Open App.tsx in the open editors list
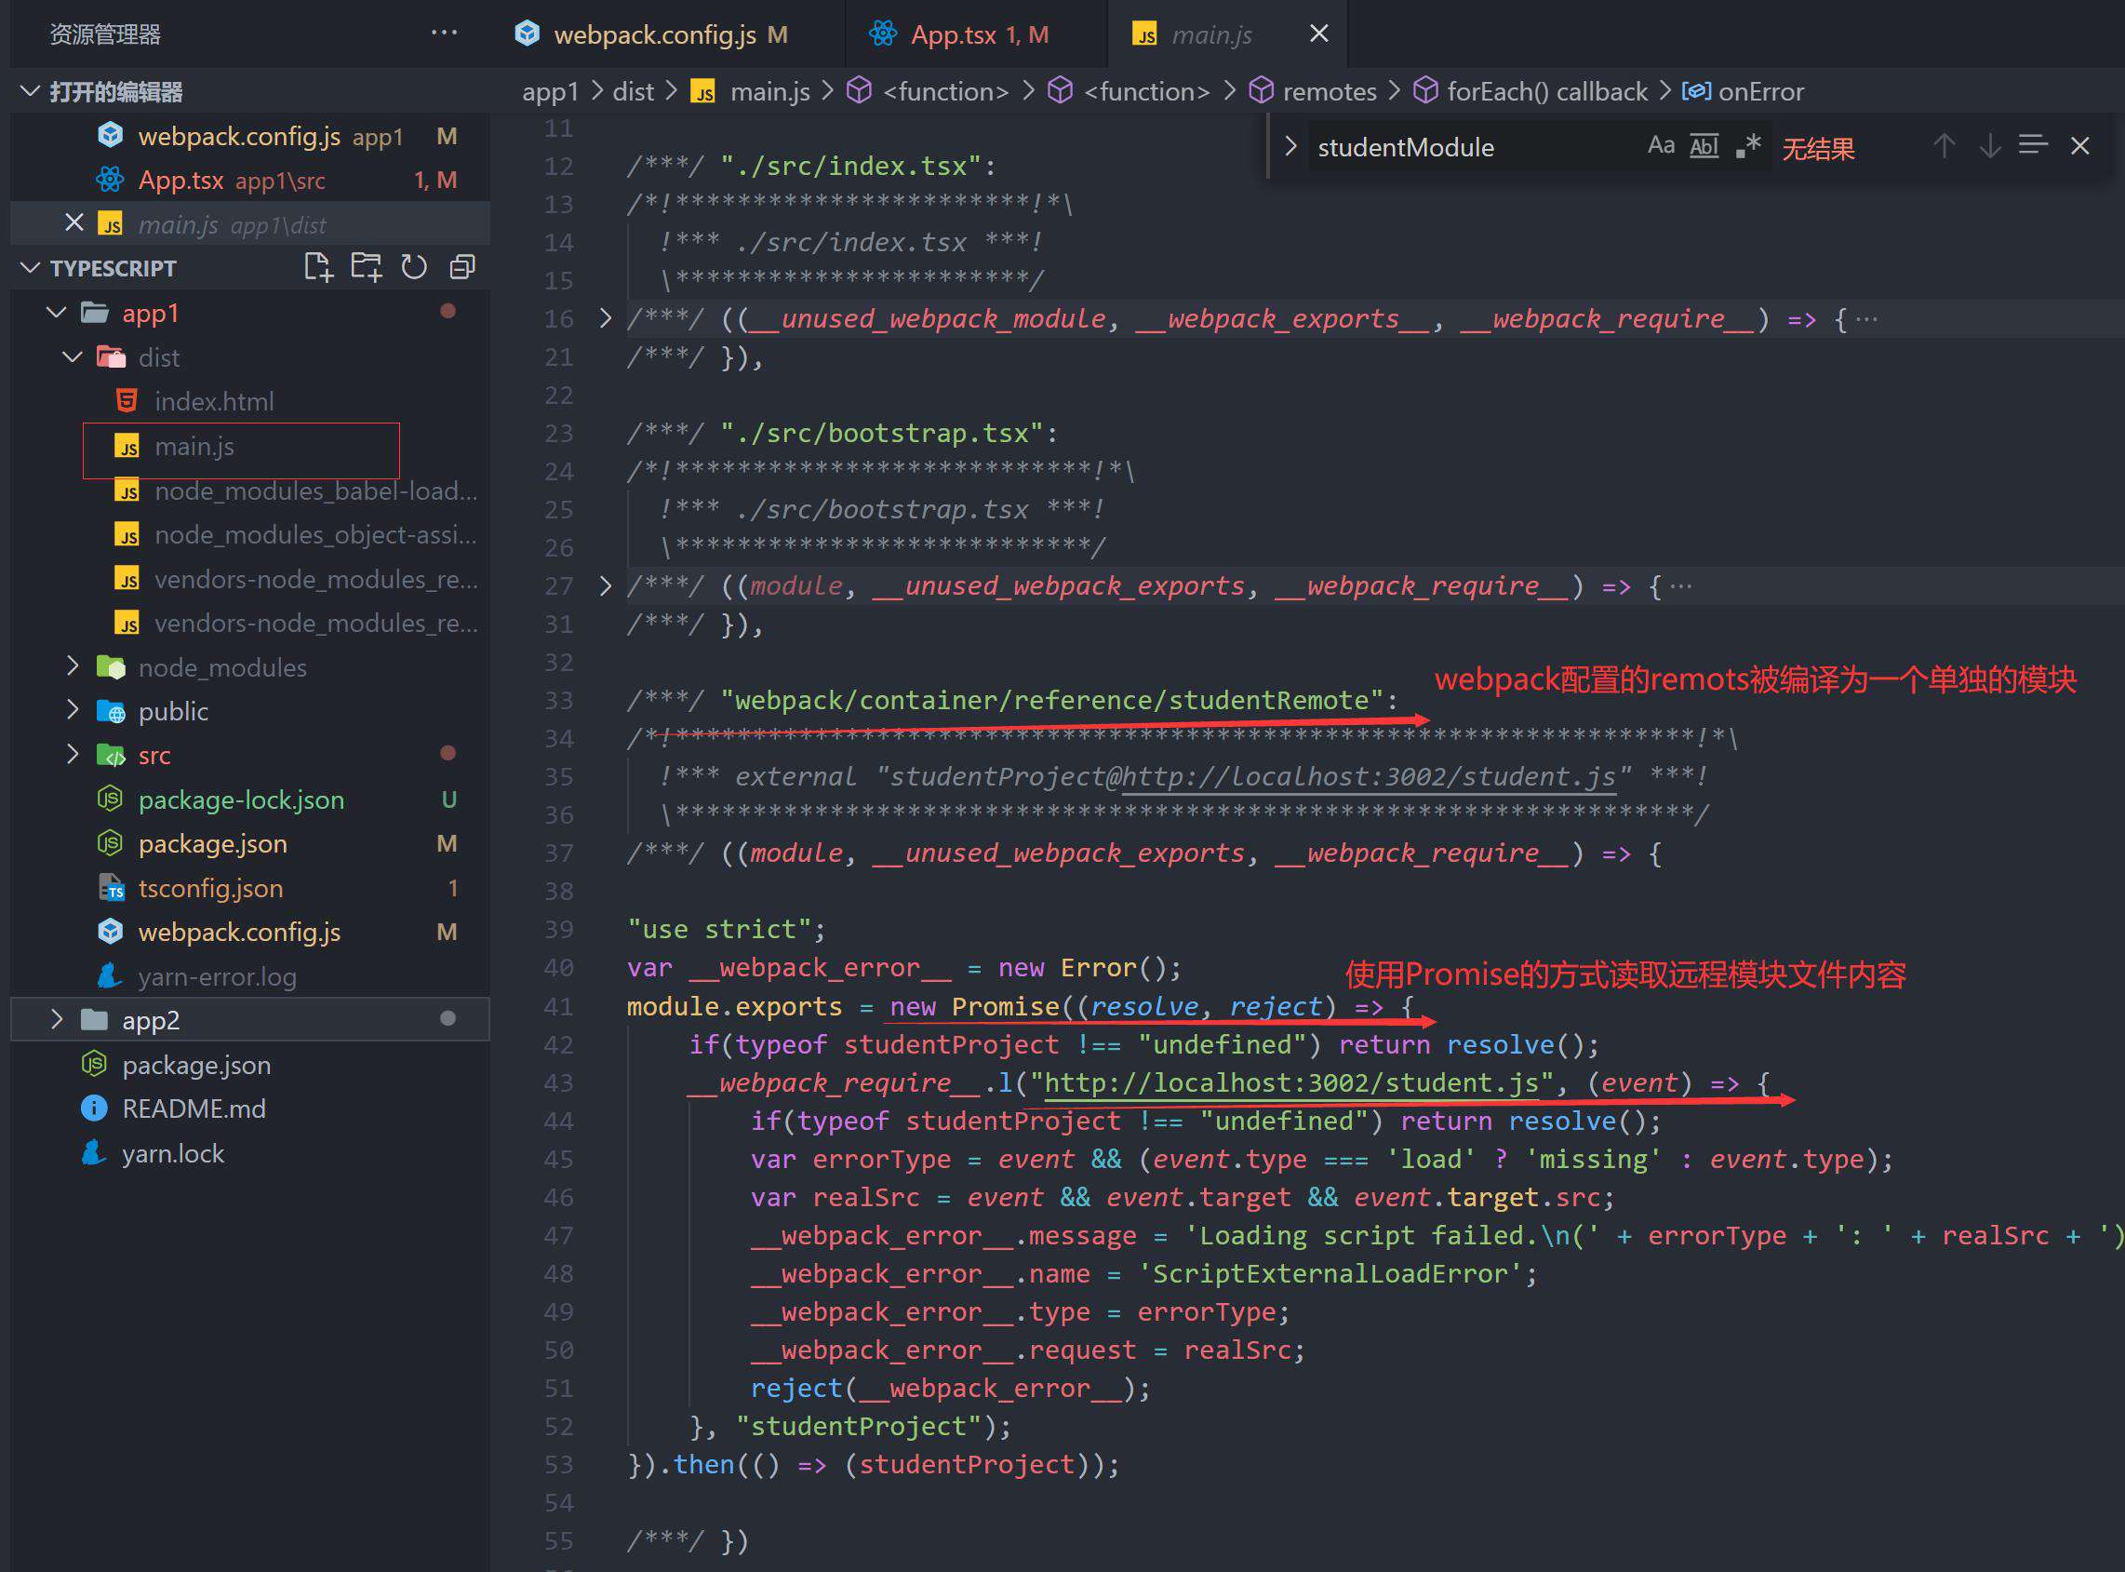Viewport: 2125px width, 1572px height. (249, 180)
